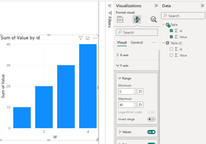Click sigma icon beside Table (2) id
Image resolution: width=206 pixels, height=144 pixels.
coord(176,49)
